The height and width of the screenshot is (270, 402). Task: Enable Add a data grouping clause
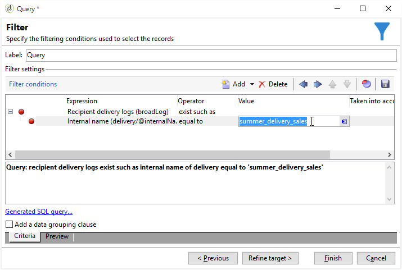pos(9,225)
